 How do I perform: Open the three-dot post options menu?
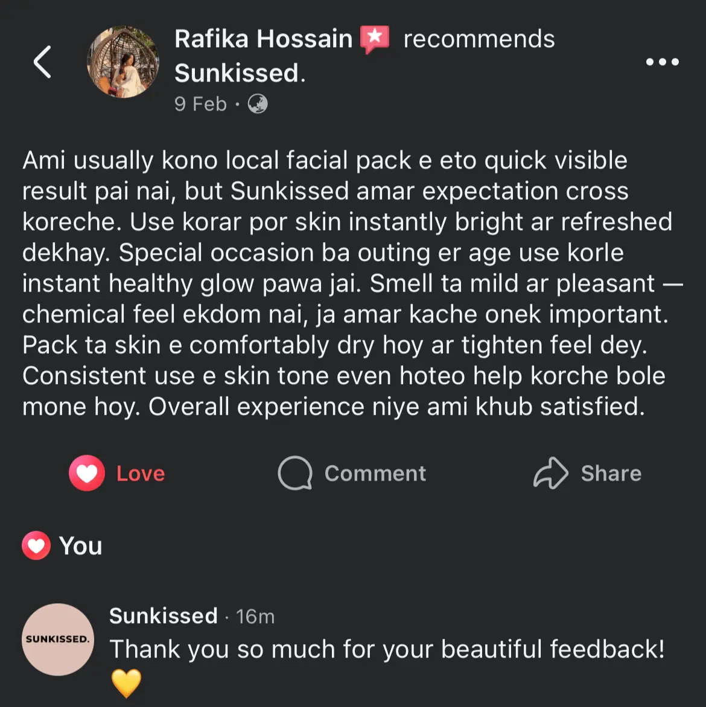click(662, 62)
